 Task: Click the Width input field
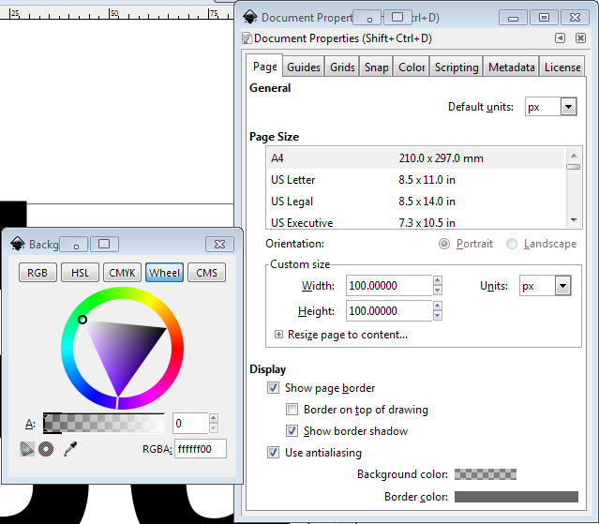point(389,286)
